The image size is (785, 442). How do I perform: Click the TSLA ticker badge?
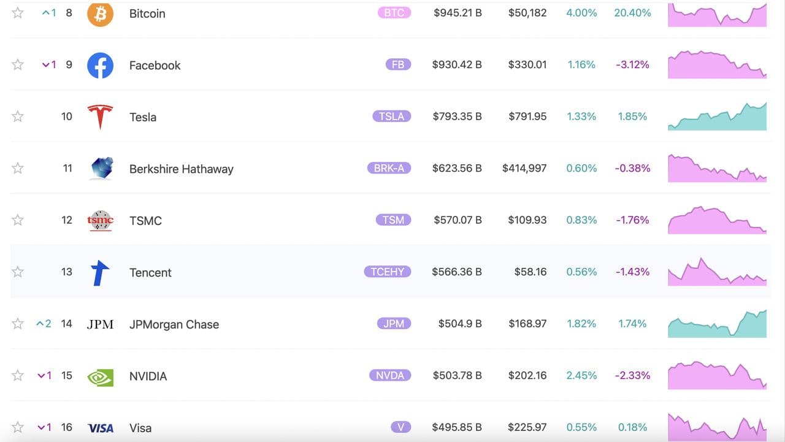click(391, 116)
